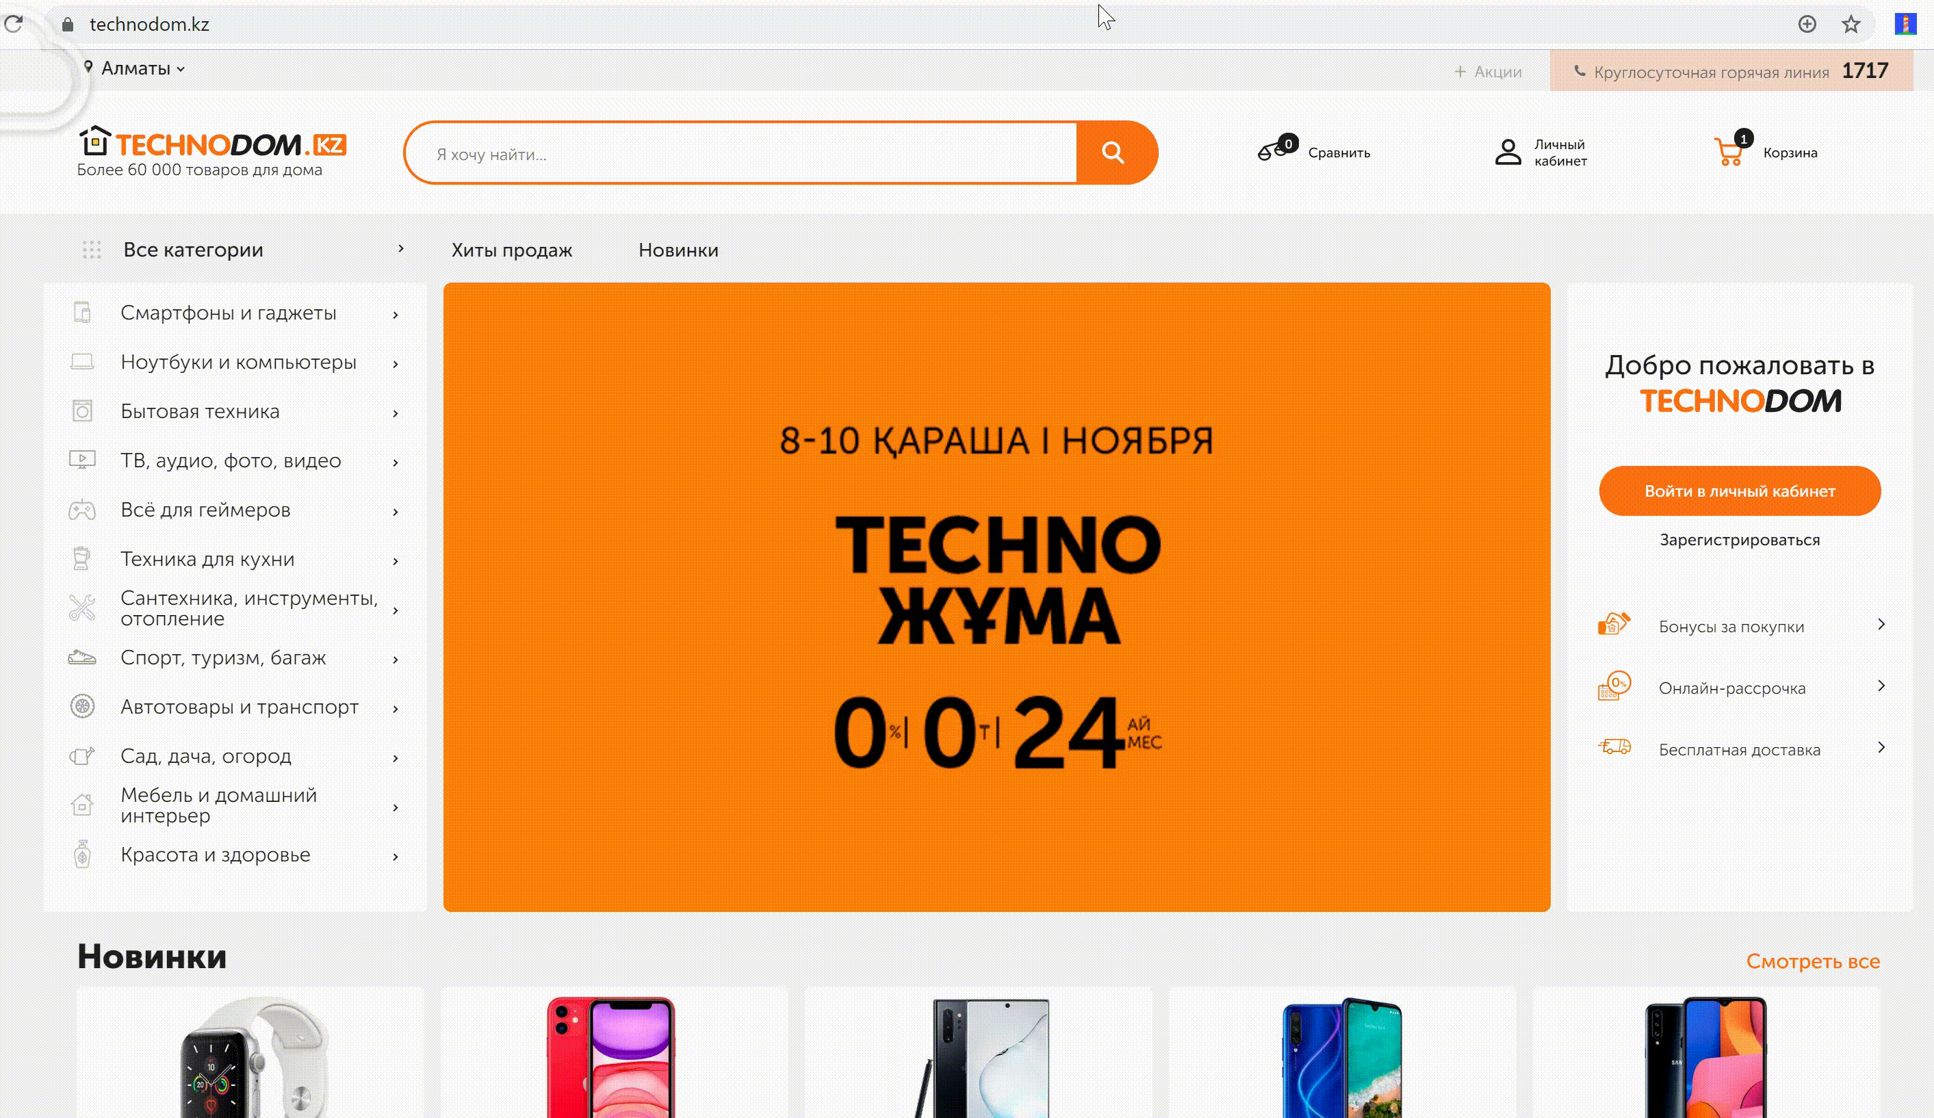Screen dimensions: 1934x1118
Task: Open the Алматы city dropdown
Action: (x=135, y=68)
